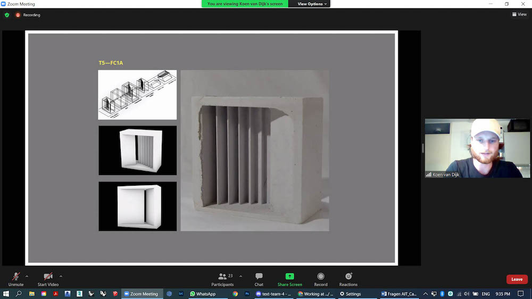The image size is (532, 299).
Task: Click the Record button icon
Action: coord(321,277)
